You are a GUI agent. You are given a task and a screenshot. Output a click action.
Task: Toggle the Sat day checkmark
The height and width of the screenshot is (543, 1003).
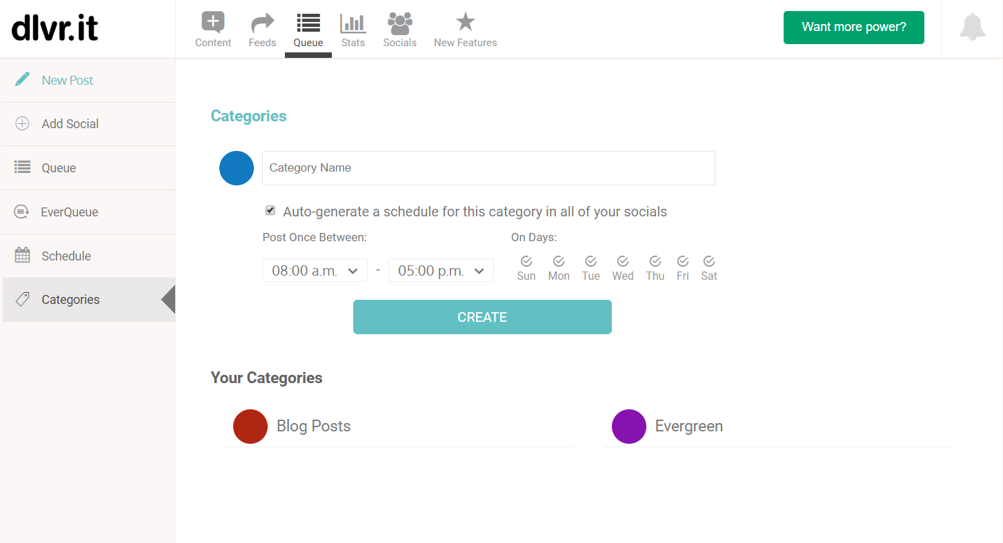pyautogui.click(x=709, y=261)
